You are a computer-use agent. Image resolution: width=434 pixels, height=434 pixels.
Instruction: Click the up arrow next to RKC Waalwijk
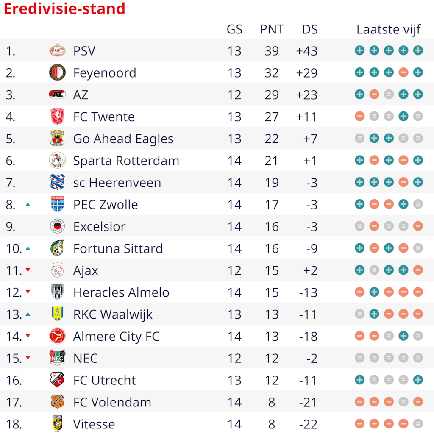28,314
